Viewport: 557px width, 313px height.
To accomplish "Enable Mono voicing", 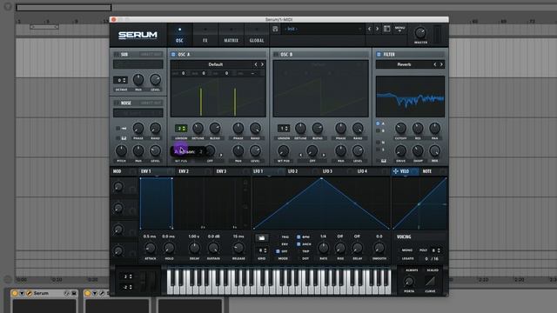I will pos(407,250).
